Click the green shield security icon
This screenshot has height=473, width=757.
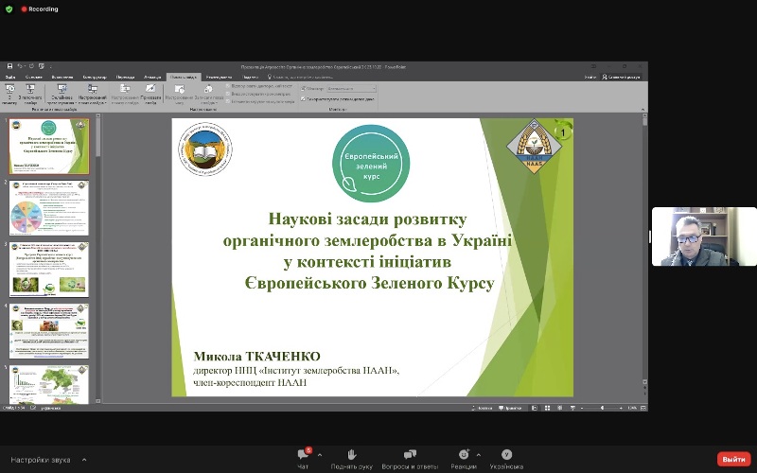(x=9, y=9)
